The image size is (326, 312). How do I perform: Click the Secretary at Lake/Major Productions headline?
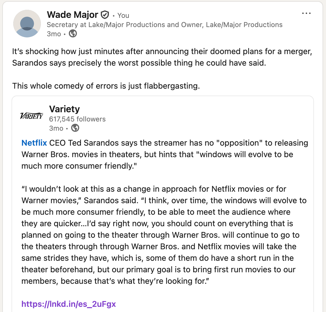pos(164,25)
